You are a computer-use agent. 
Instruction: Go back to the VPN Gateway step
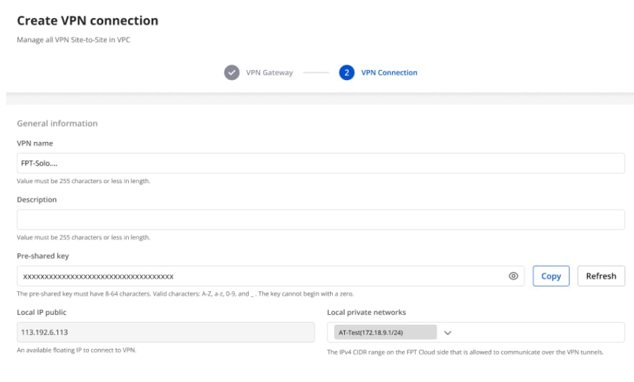point(269,73)
